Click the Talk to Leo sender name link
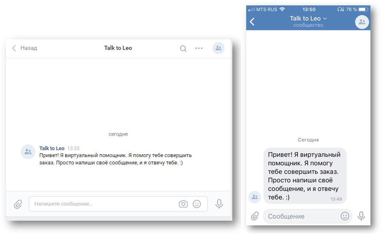The height and width of the screenshot is (237, 383). click(x=52, y=148)
